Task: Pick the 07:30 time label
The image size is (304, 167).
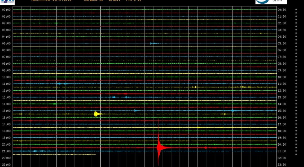Action: coord(282,57)
